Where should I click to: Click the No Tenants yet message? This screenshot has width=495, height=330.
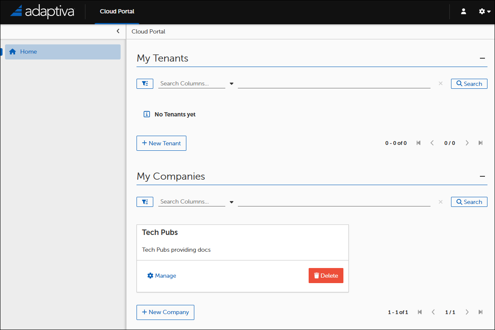tap(175, 114)
